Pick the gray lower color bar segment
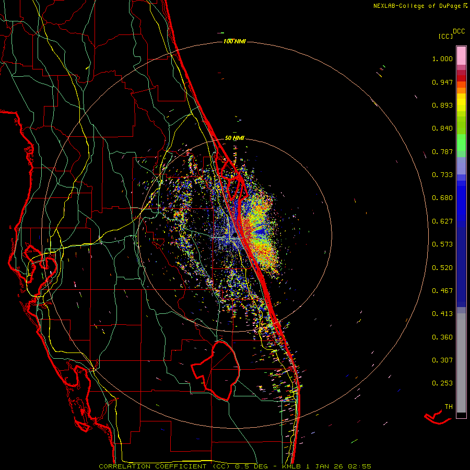Image resolution: width=470 pixels, height=470 pixels. (461, 363)
